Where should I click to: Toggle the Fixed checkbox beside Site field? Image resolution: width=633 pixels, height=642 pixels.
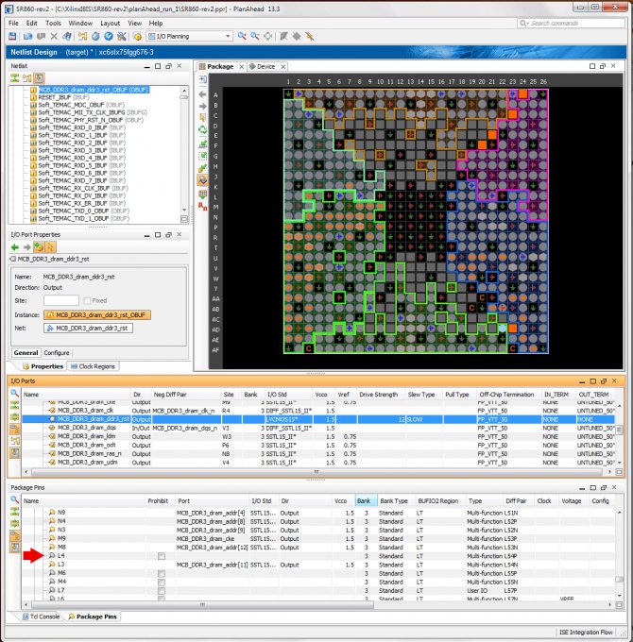coord(87,300)
